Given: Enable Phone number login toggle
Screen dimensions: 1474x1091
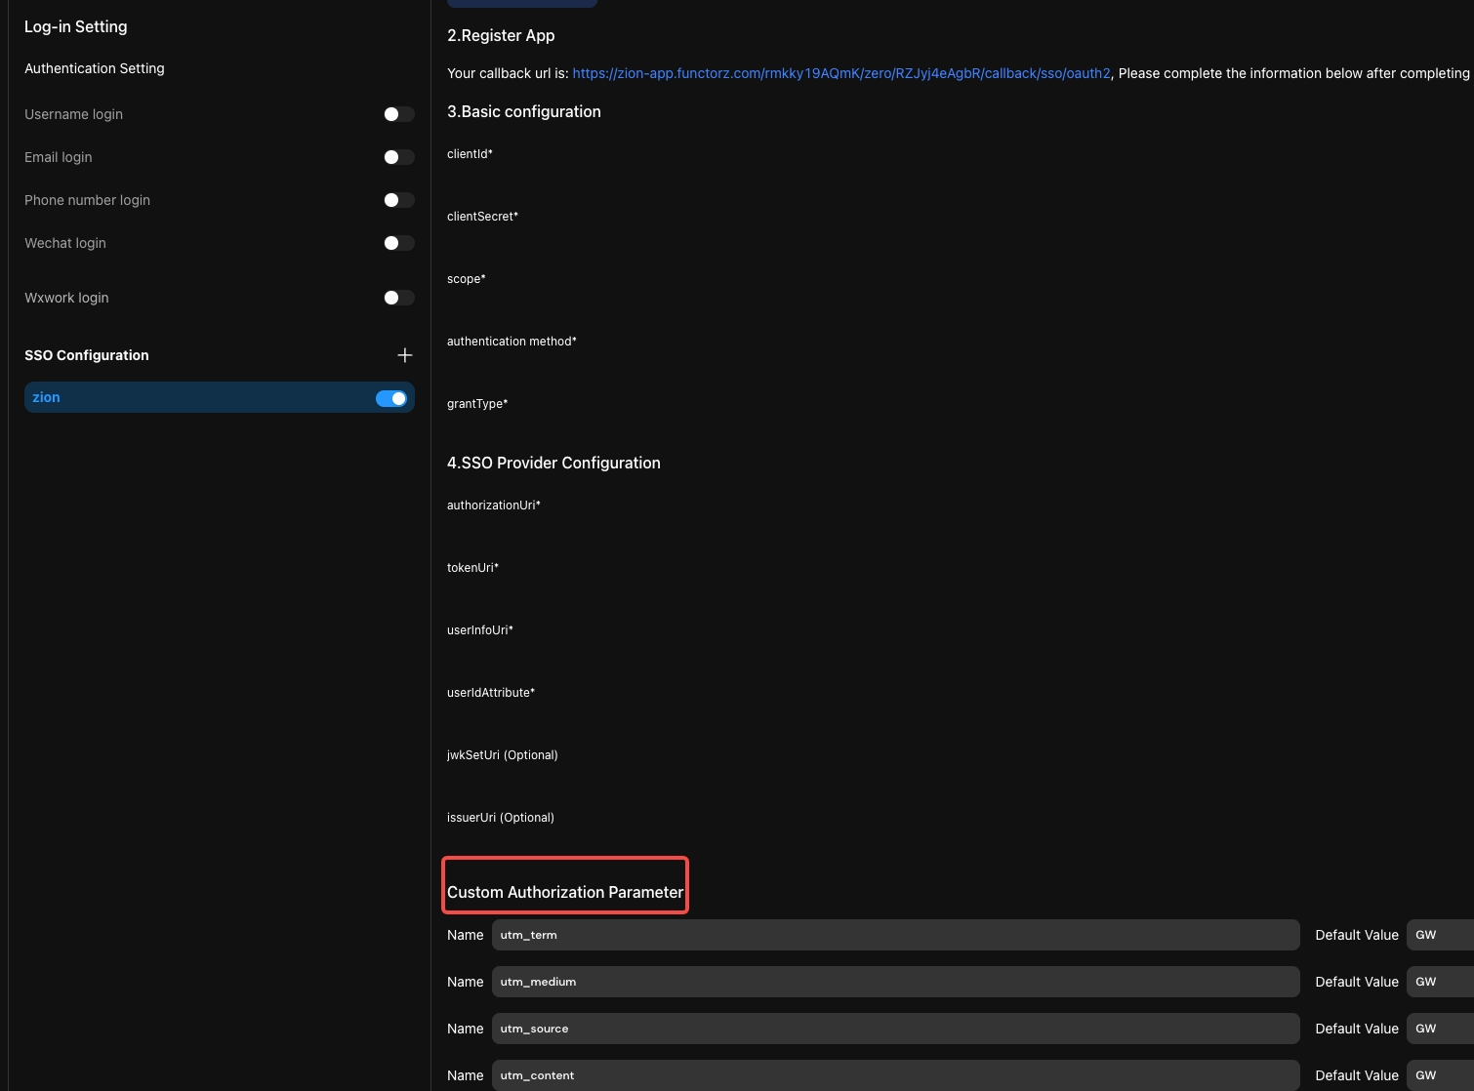Looking at the screenshot, I should [398, 200].
